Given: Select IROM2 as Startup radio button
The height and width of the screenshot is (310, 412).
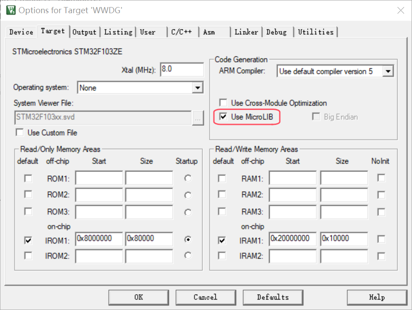Looking at the screenshot, I should click(x=188, y=255).
